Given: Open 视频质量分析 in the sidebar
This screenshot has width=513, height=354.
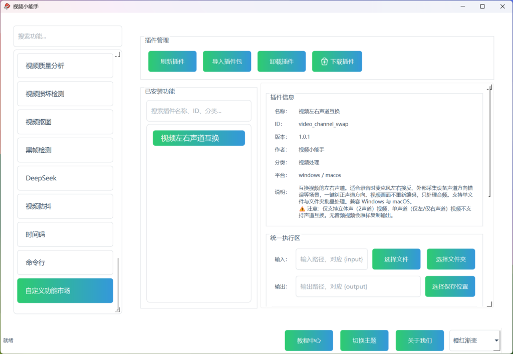Looking at the screenshot, I should 65,66.
